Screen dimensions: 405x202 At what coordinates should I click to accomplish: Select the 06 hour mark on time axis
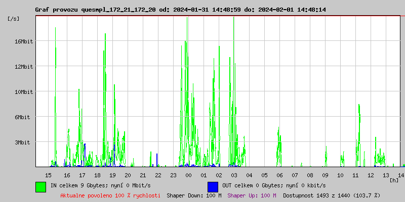pos(279,175)
